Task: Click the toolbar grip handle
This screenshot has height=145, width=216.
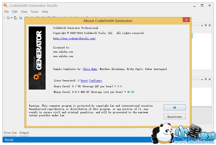Action: [x=4, y=18]
